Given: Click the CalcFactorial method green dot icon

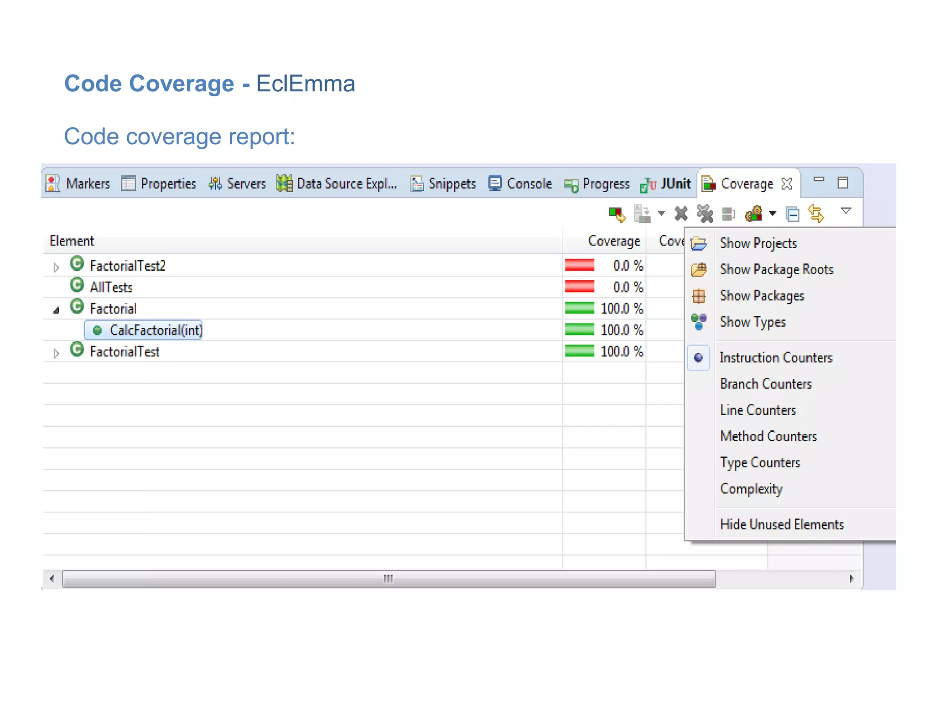Looking at the screenshot, I should tap(97, 330).
